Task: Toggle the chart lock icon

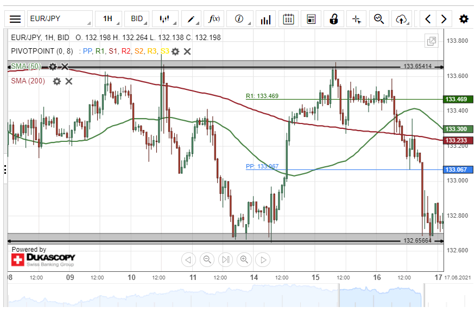Action: click(334, 19)
